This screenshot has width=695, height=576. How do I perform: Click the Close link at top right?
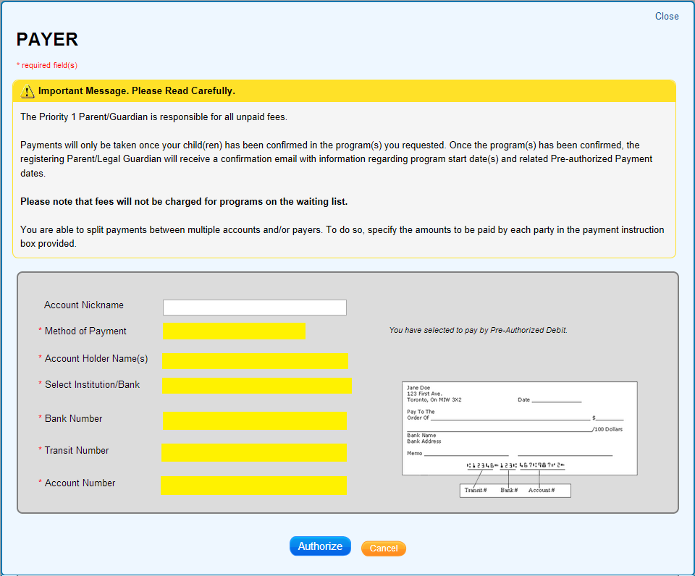[667, 17]
